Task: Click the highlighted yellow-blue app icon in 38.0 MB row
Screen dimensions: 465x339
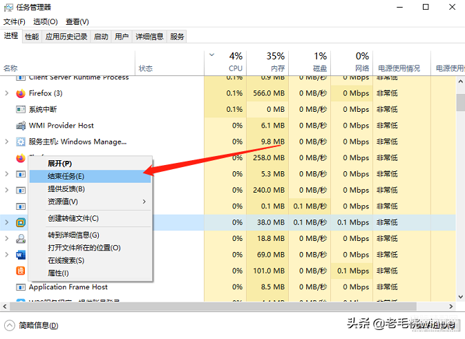Action: click(x=21, y=222)
